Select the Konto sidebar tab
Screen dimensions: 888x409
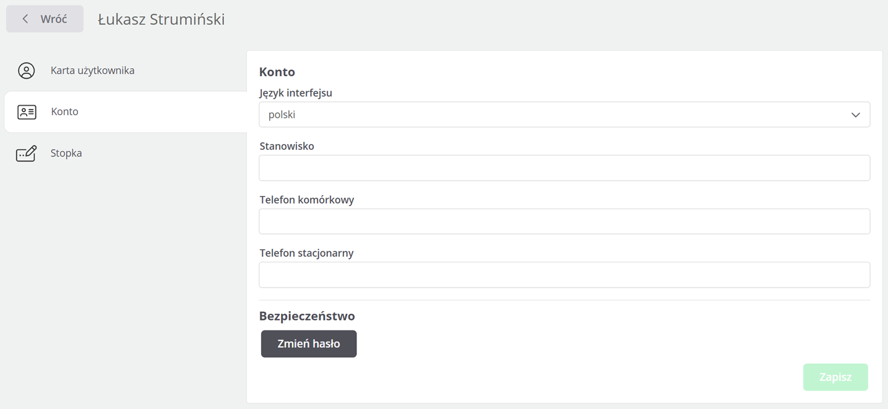(x=64, y=112)
